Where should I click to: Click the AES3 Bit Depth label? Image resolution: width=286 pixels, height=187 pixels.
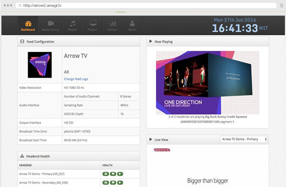(x=74, y=114)
